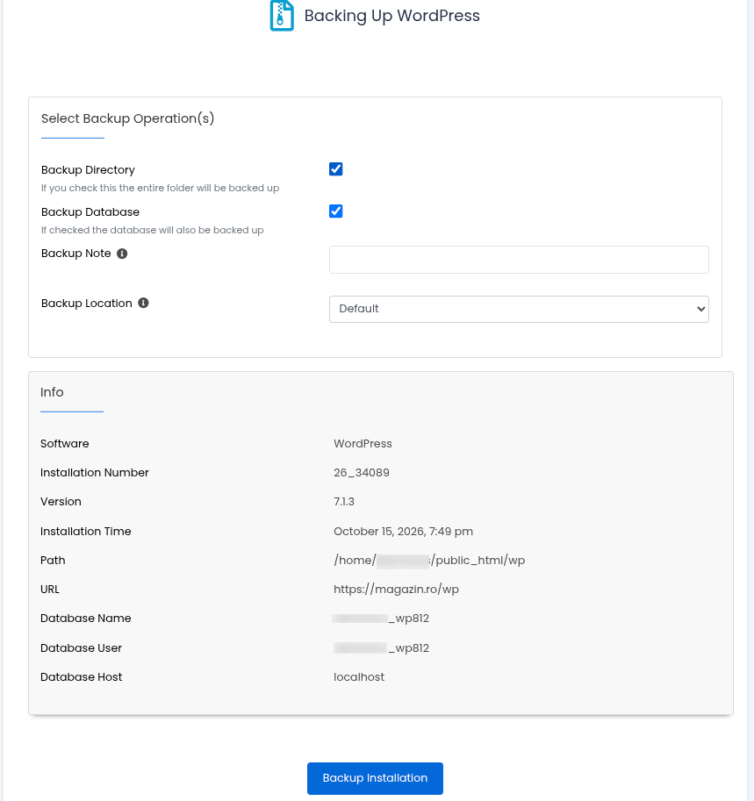Screen dimensions: 754x801
Task: Click the database backup hint text
Action: tap(153, 230)
